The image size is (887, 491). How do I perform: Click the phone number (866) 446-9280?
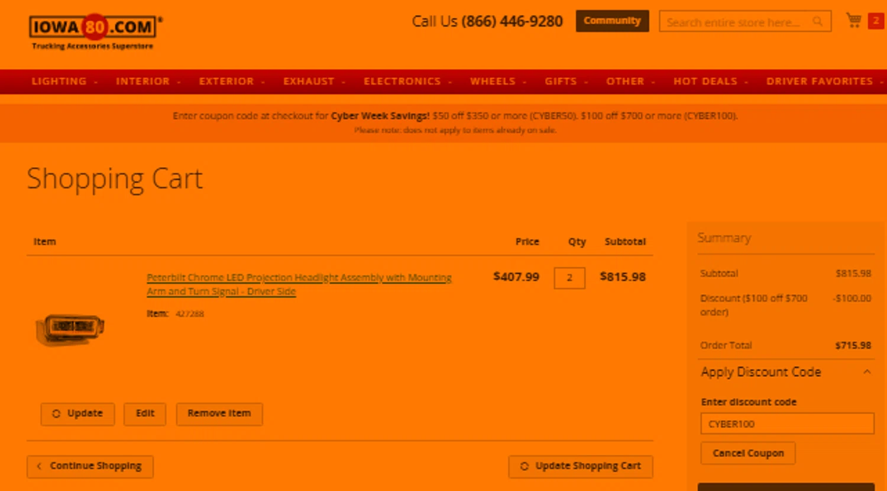tap(512, 21)
